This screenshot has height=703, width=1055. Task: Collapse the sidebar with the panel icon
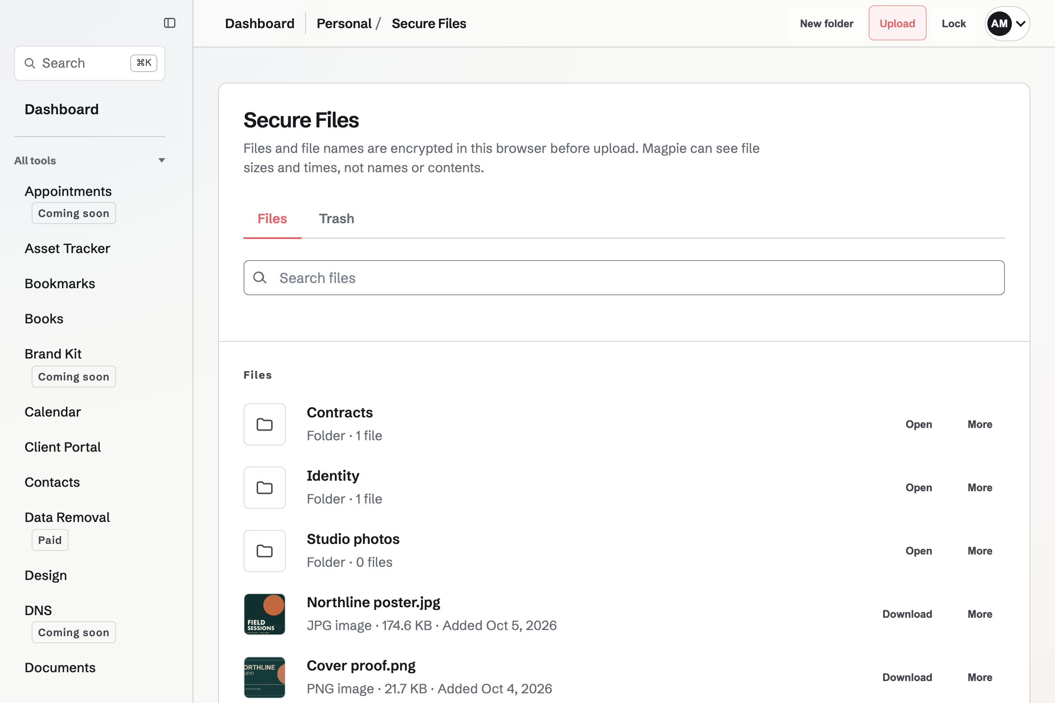[170, 23]
